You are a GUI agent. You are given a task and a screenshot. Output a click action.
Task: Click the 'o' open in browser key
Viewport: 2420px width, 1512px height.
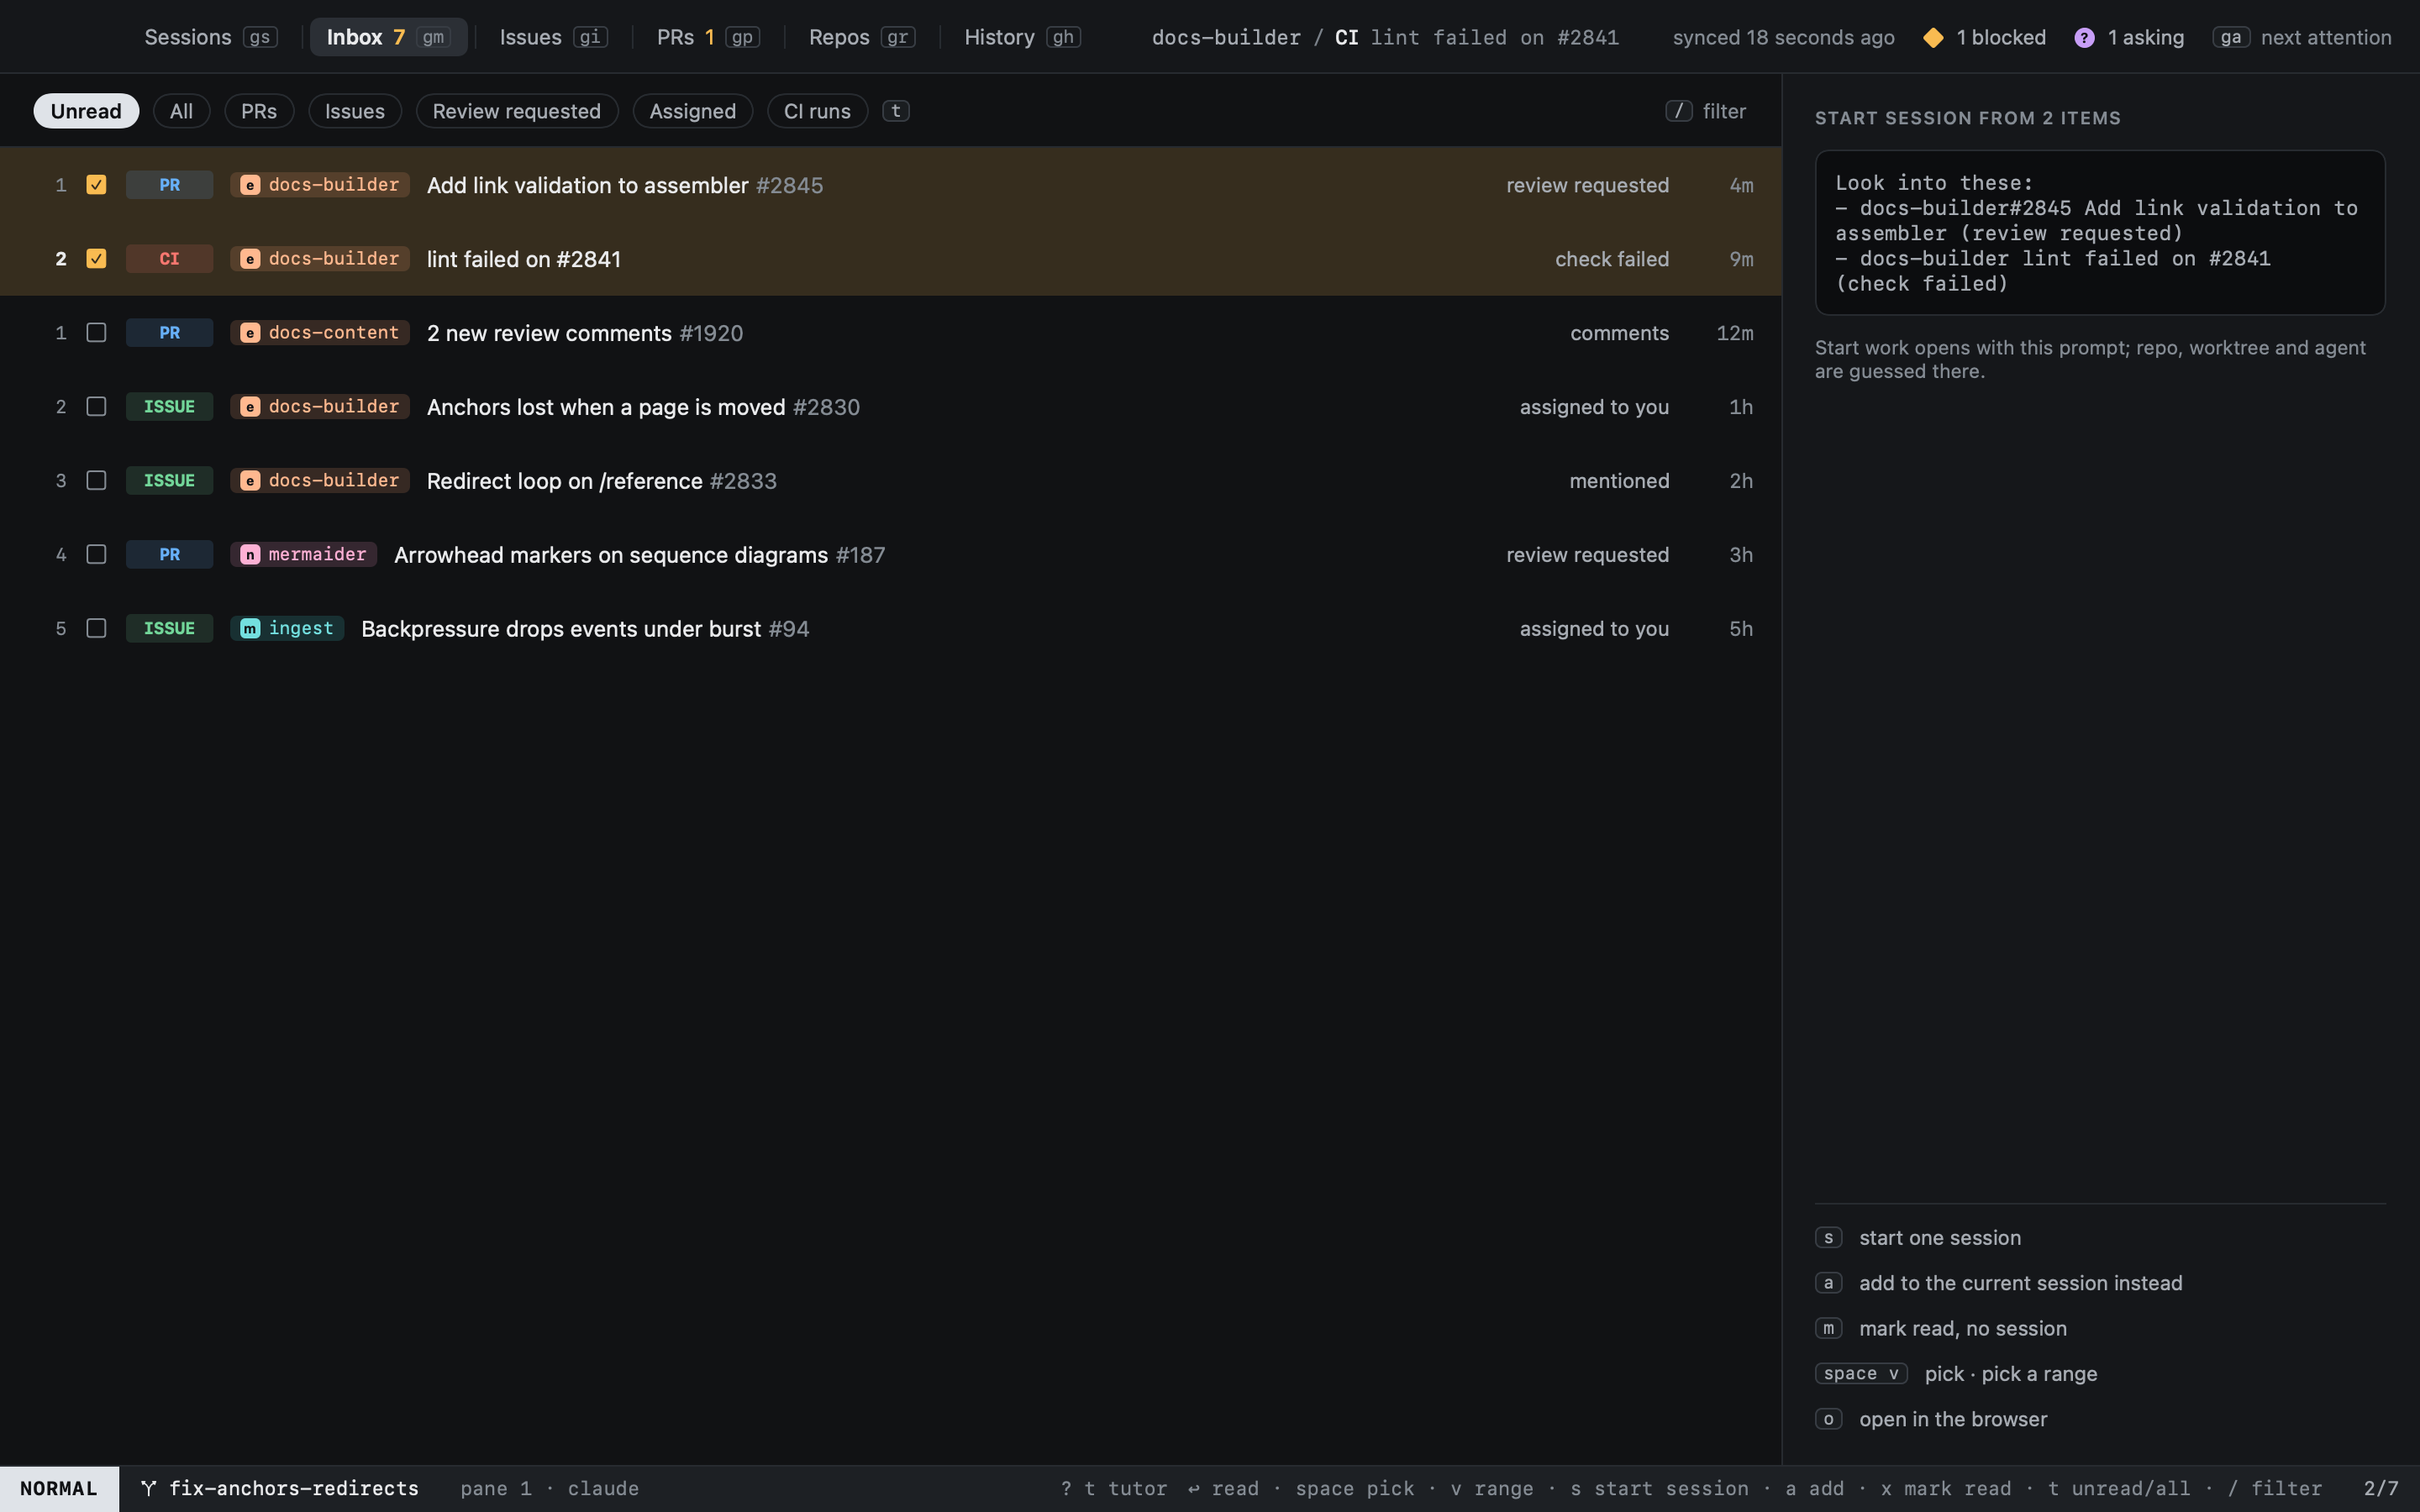pos(1828,1419)
